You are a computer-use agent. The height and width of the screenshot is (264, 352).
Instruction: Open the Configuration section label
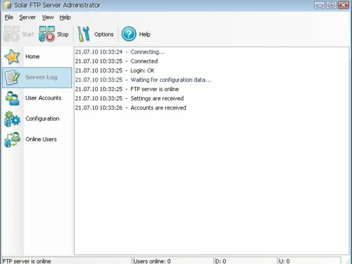click(x=42, y=119)
